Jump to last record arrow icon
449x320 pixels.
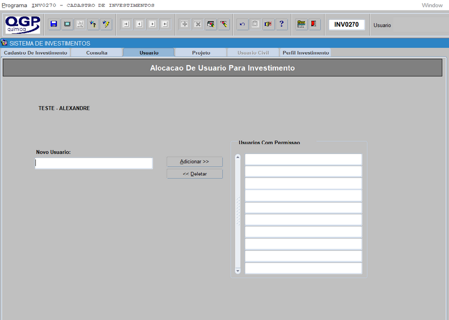coord(165,24)
